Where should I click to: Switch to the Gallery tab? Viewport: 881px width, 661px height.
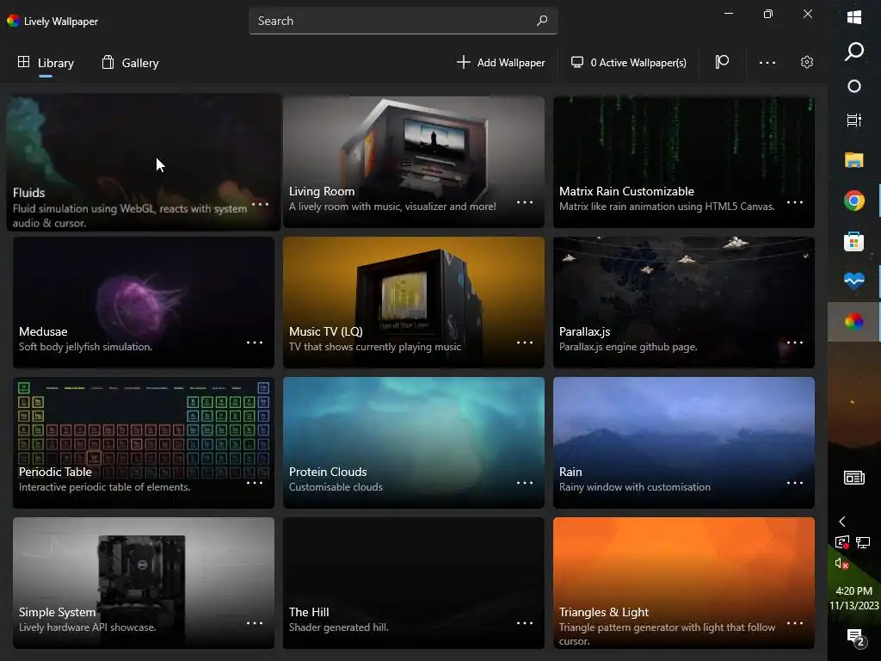(131, 62)
